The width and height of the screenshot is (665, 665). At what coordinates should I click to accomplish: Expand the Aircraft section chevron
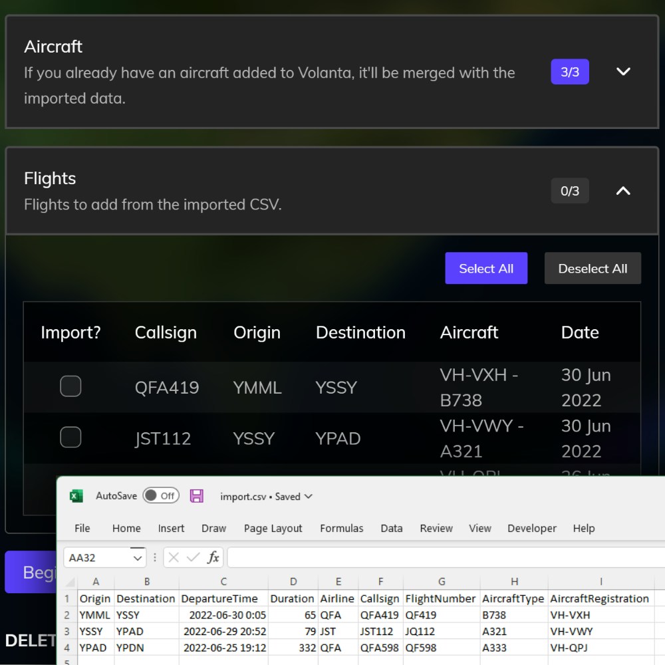[x=623, y=72]
